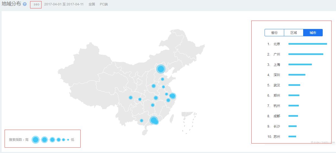The height and width of the screenshot is (153, 336).
Task: Click the date range 2017-04-01 至 2017-04-11
Action: tap(64, 4)
